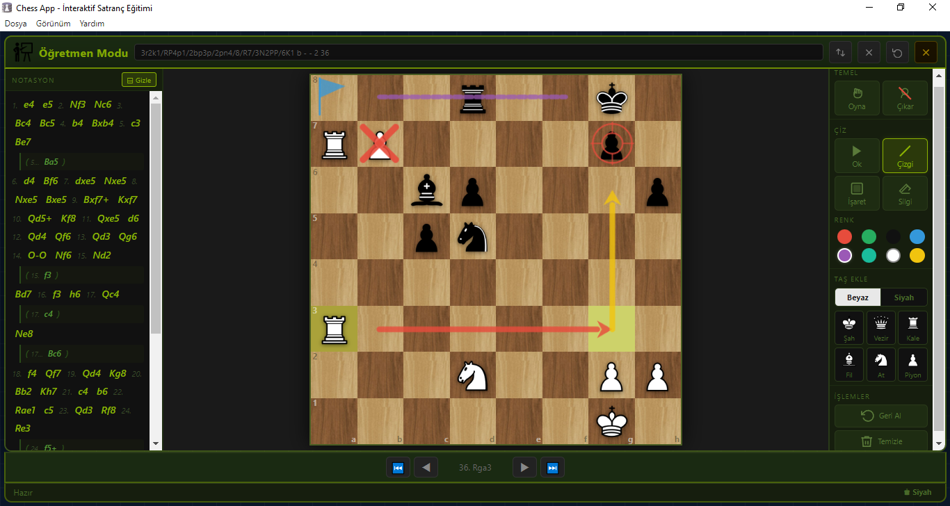Click the Temizle clear button
The image size is (950, 506).
tap(881, 441)
